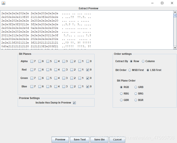Image resolution: width=177 pixels, height=143 pixels.
Task: Check Red bit plane 2
Action: [72, 70]
